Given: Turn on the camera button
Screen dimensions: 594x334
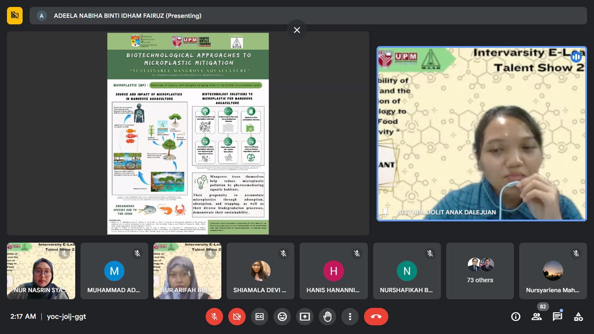Looking at the screenshot, I should 237,317.
